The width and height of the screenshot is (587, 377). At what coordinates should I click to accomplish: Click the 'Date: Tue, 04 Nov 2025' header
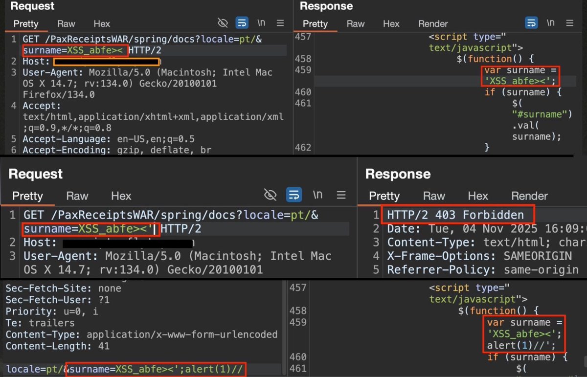[487, 228]
